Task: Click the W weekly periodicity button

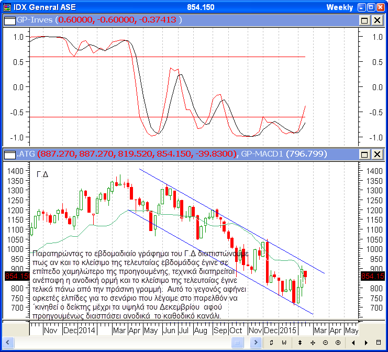Action: tap(284, 343)
